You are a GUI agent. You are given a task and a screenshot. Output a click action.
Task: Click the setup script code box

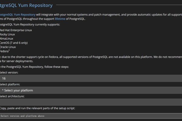[91, 116]
